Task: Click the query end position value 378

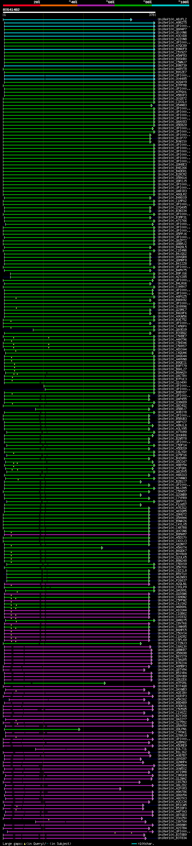Action: coord(151,15)
